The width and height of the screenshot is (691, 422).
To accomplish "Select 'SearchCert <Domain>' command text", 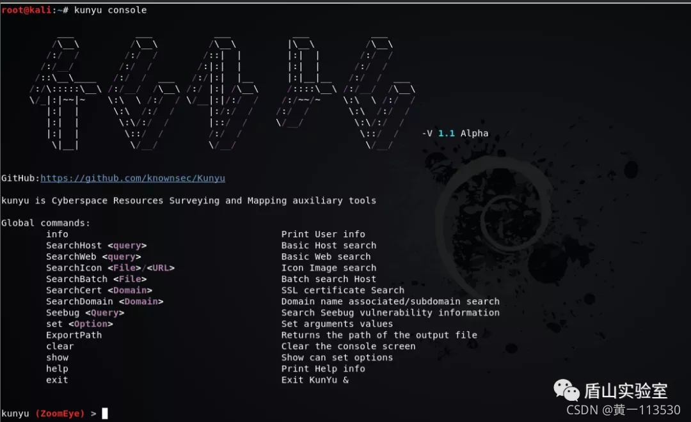I will click(x=99, y=290).
